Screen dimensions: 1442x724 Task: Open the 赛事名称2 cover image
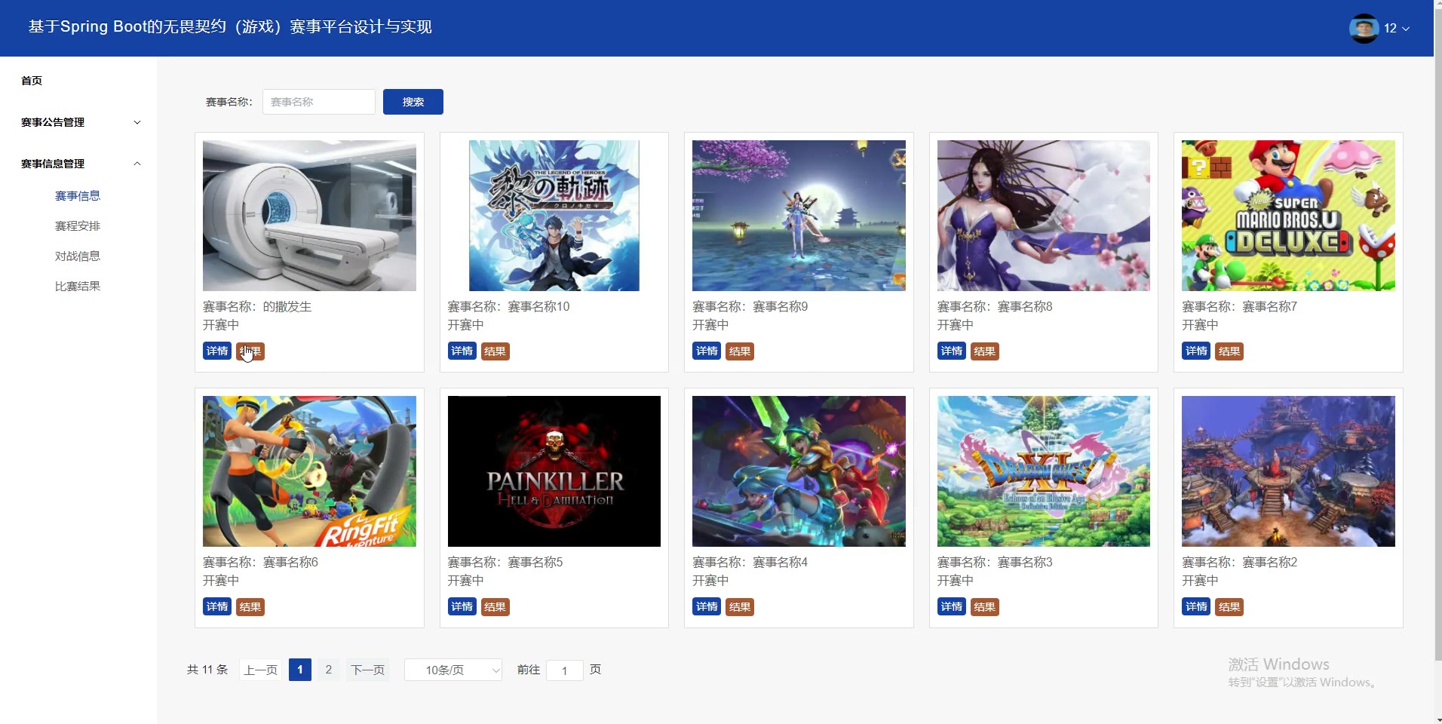pyautogui.click(x=1288, y=471)
